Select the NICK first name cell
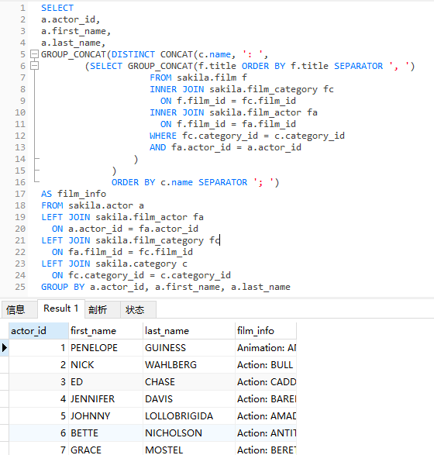 click(105, 365)
